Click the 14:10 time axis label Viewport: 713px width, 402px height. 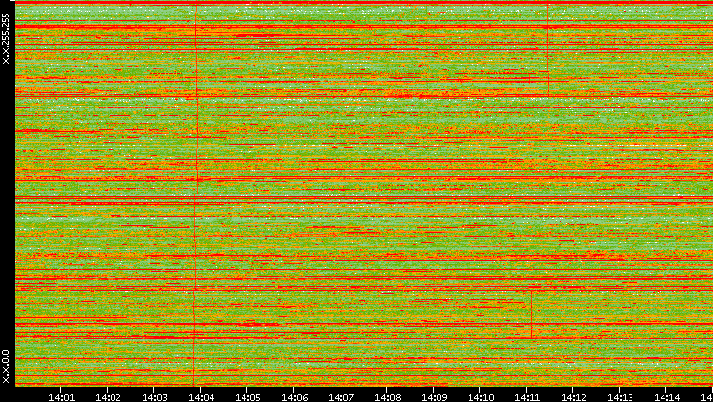(480, 397)
